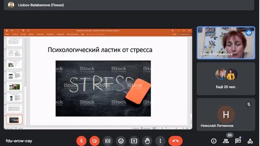Click the Undo arrow in quick access toolbar
The height and width of the screenshot is (146, 260).
[x=12, y=31]
